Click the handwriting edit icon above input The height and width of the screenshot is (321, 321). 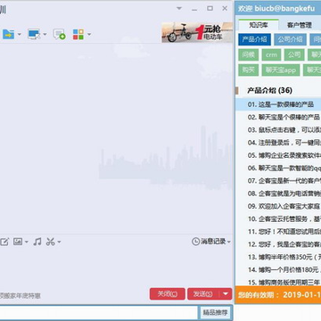click(x=4, y=242)
